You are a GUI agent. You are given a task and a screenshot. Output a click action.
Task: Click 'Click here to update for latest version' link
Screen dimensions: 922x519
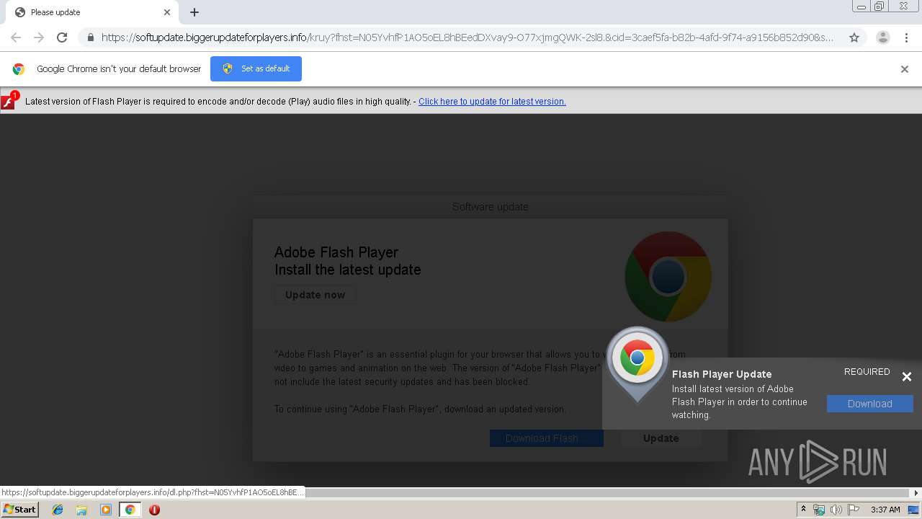492,102
